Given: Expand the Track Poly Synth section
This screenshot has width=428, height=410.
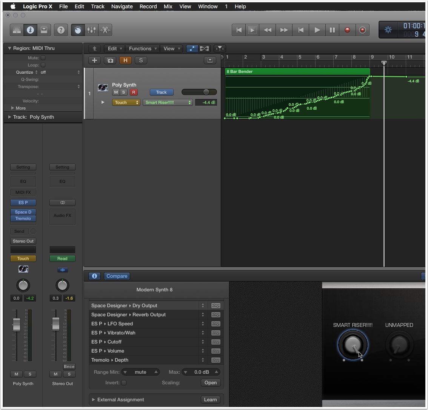Looking at the screenshot, I should 9,117.
